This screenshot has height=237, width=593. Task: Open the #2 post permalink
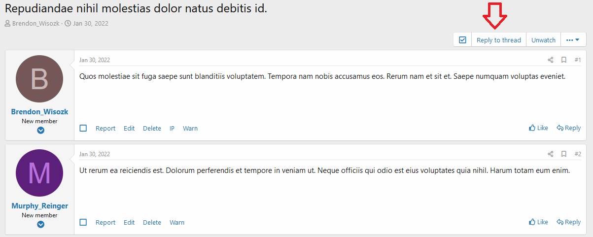click(578, 154)
